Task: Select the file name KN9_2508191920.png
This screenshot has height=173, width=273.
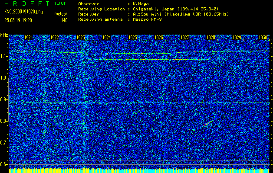Action: (23, 12)
